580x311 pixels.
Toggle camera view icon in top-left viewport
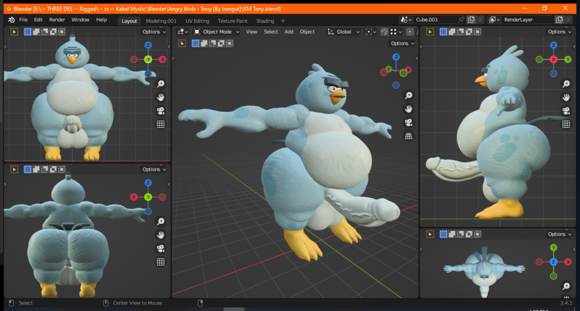point(160,111)
